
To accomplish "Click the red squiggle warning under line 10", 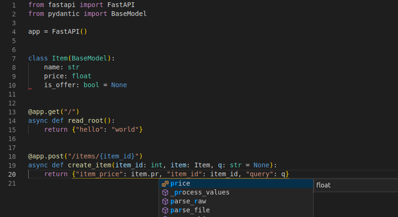I will click(30, 88).
